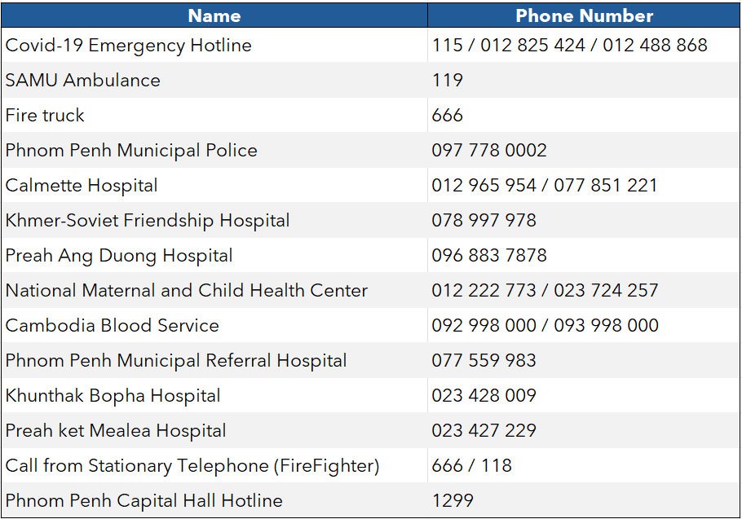This screenshot has width=742, height=519.
Task: Select the phone number cell 1299
Action: click(453, 501)
